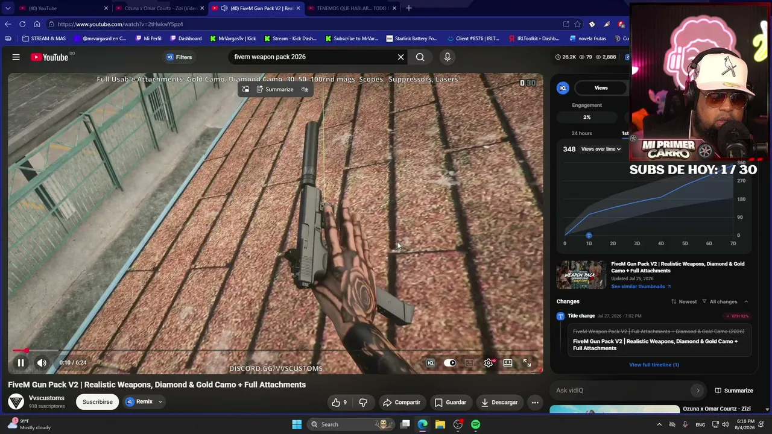Open the Windows Start menu
The height and width of the screenshot is (434, 772).
point(297,424)
